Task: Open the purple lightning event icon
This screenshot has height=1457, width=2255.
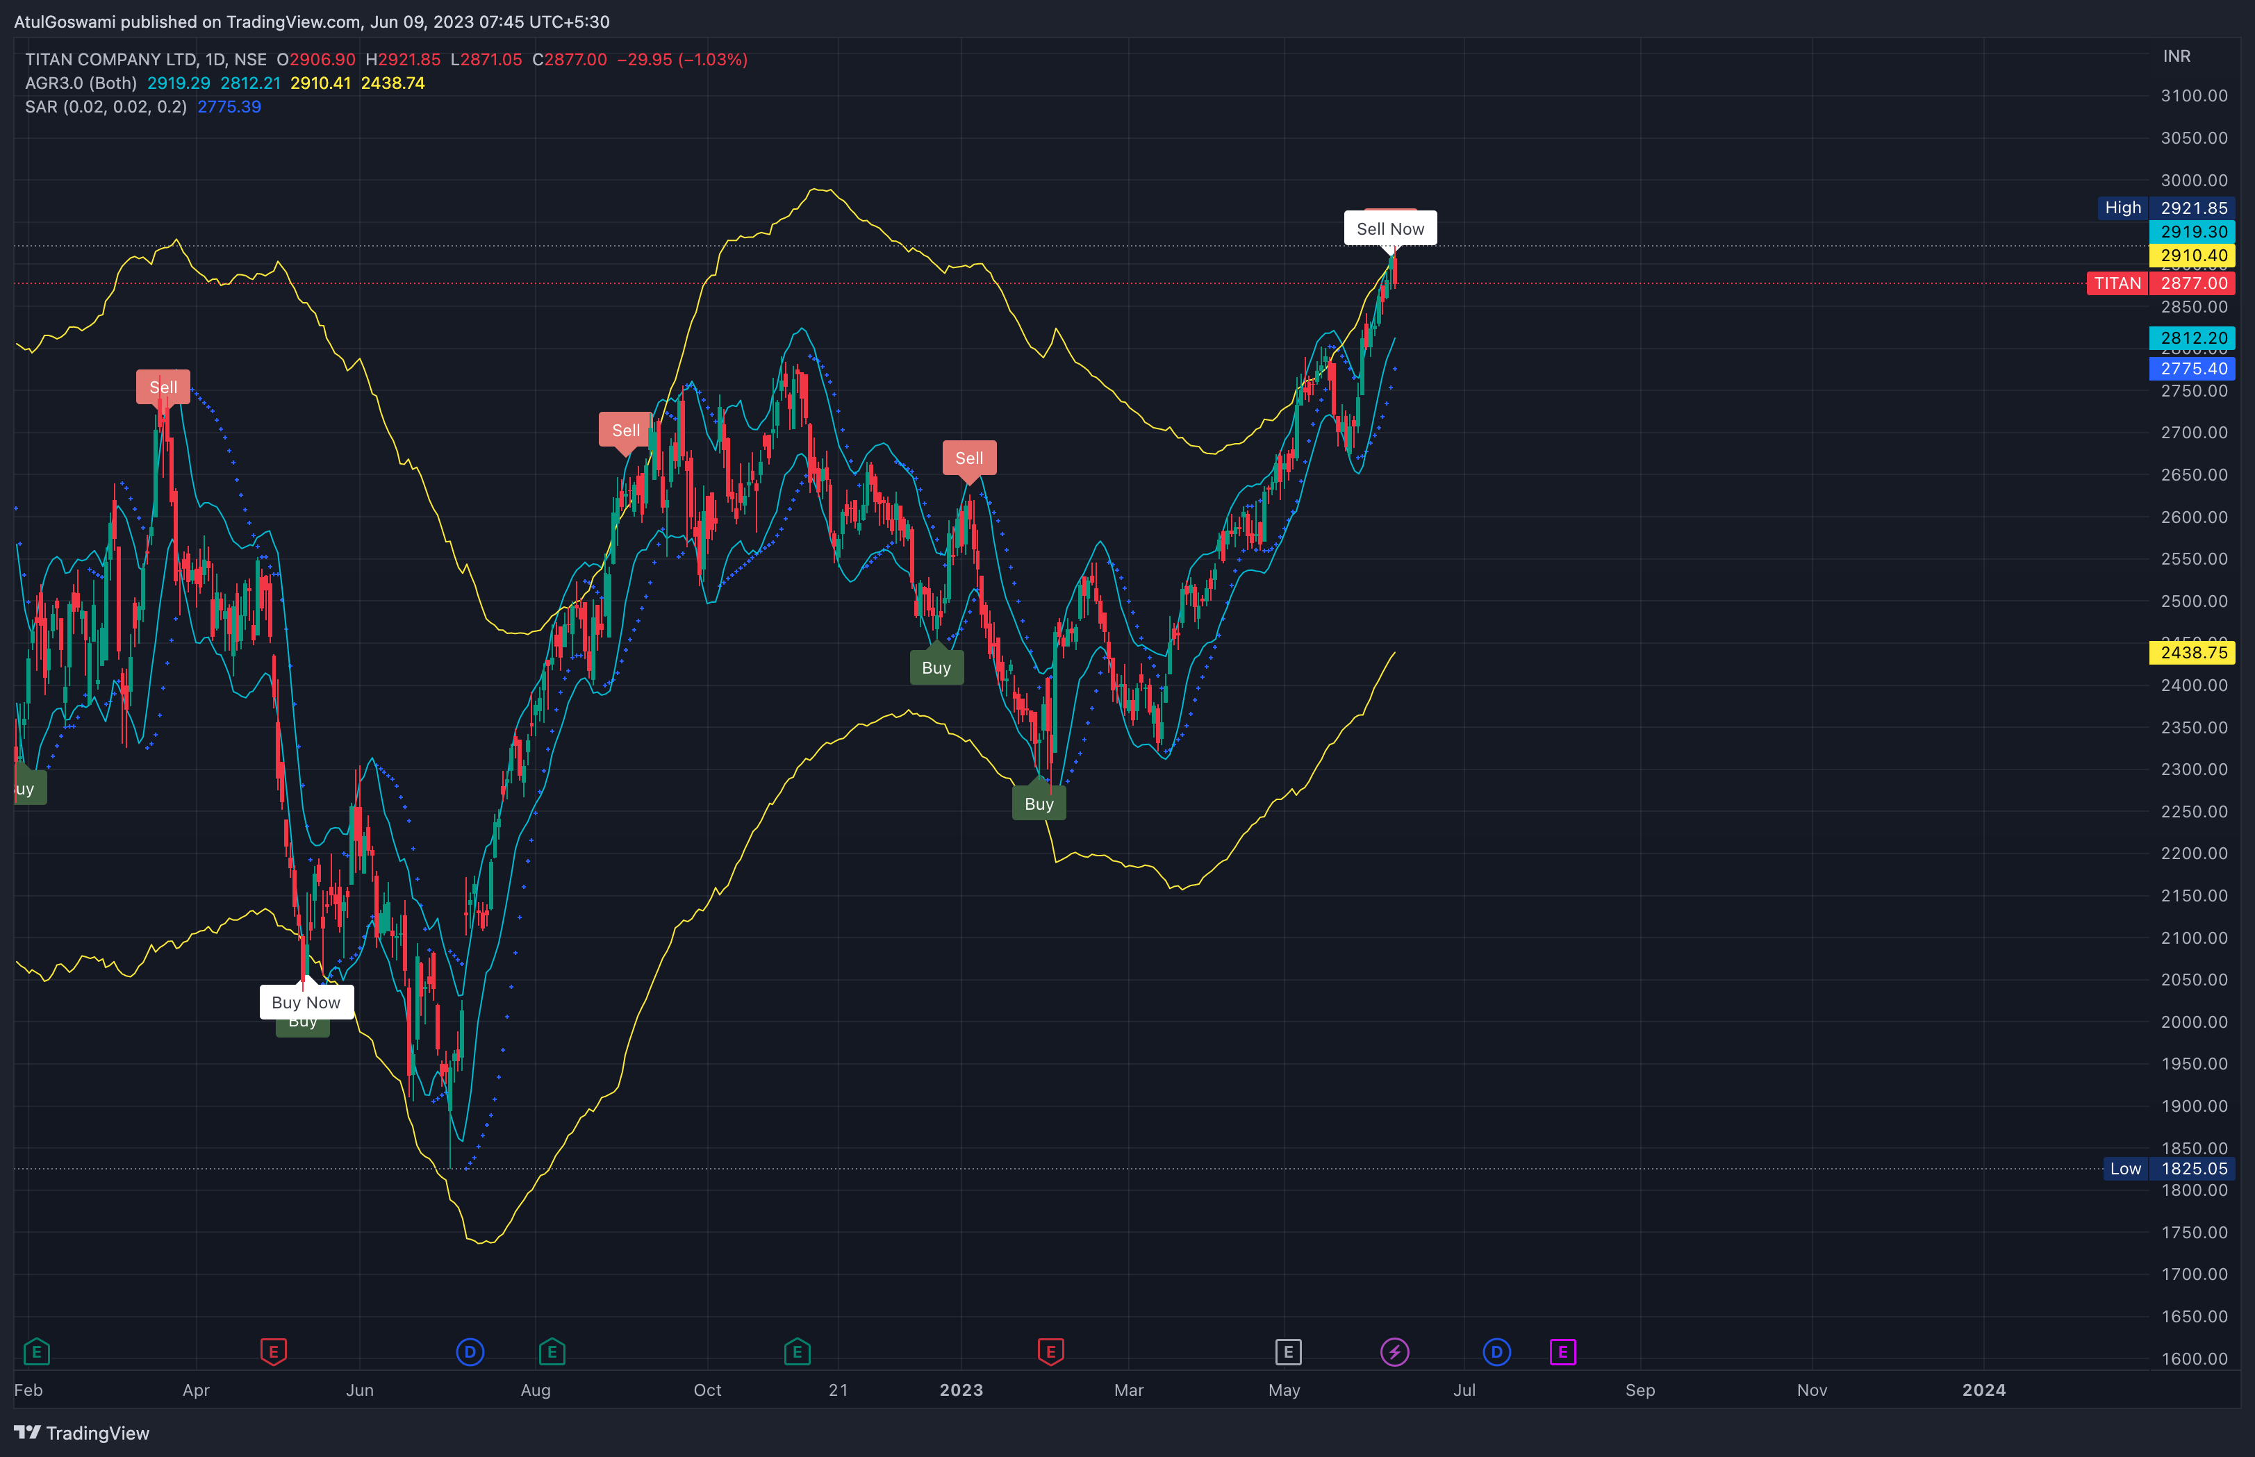Action: (1394, 1352)
